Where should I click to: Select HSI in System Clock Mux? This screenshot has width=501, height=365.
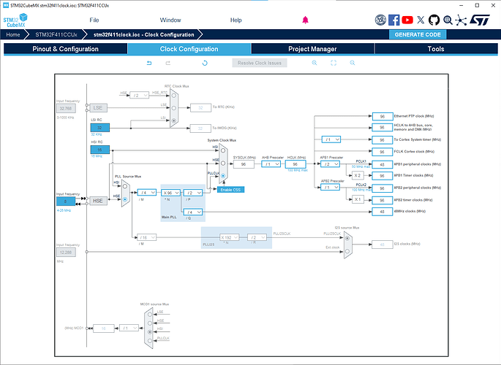[x=223, y=150]
